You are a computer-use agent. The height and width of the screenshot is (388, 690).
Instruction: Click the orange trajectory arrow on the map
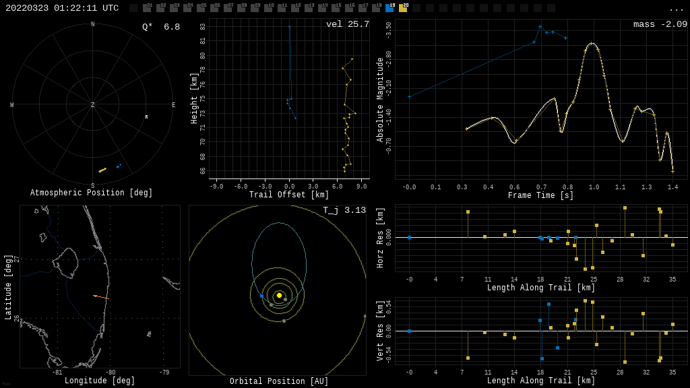101,297
